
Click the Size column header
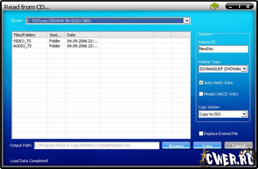(56, 35)
